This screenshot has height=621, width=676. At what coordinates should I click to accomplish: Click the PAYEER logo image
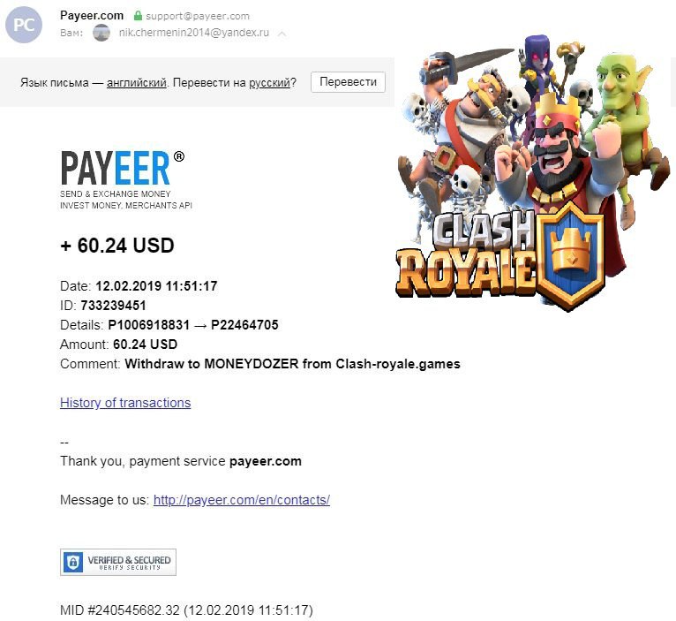point(126,180)
